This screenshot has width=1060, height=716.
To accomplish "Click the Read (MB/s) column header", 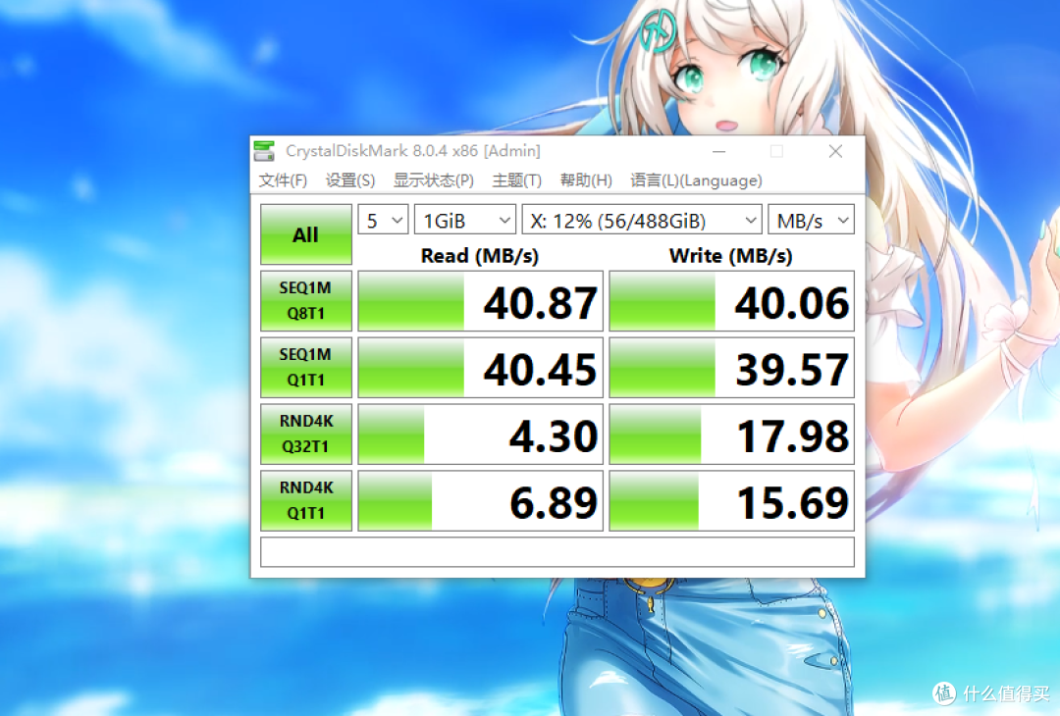I will point(480,255).
